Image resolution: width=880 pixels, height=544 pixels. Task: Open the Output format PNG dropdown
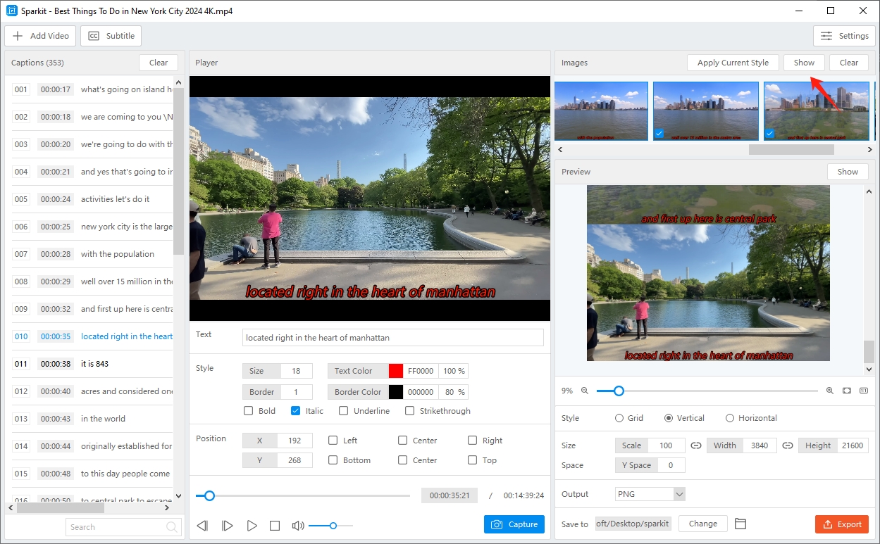pos(650,494)
